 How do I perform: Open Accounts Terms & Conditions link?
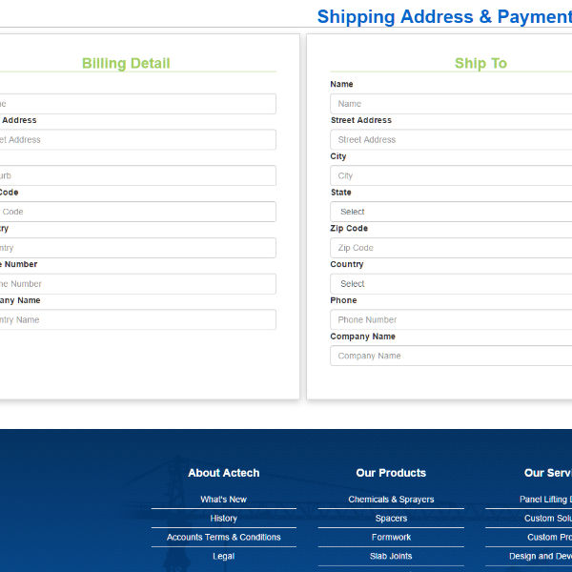pyautogui.click(x=223, y=538)
